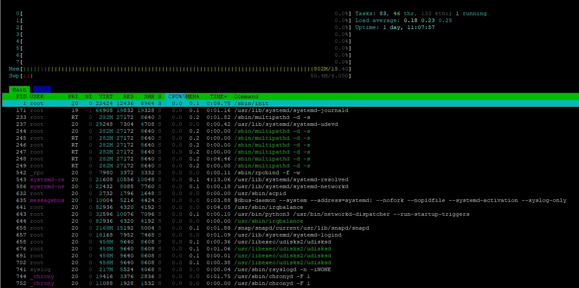Toggle CPU% sort order arrow header
This screenshot has width=579, height=288.
click(x=175, y=96)
